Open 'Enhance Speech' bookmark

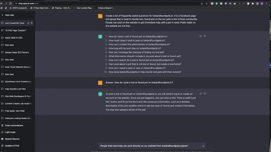[x=105, y=8]
